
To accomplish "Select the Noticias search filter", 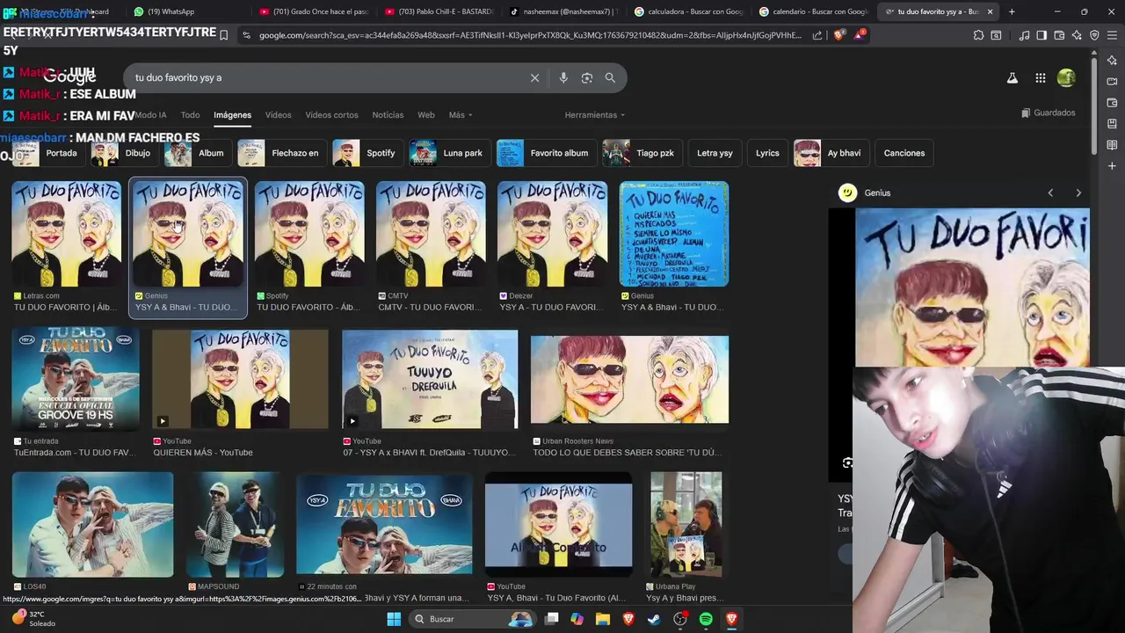I will (x=388, y=115).
